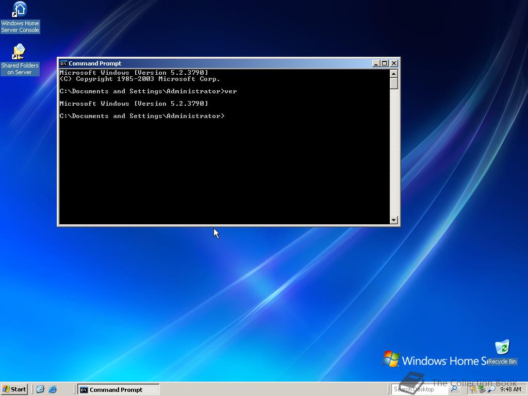Viewport: 528px width, 396px height.
Task: Open the Command Prompt system menu icon
Action: coord(63,63)
